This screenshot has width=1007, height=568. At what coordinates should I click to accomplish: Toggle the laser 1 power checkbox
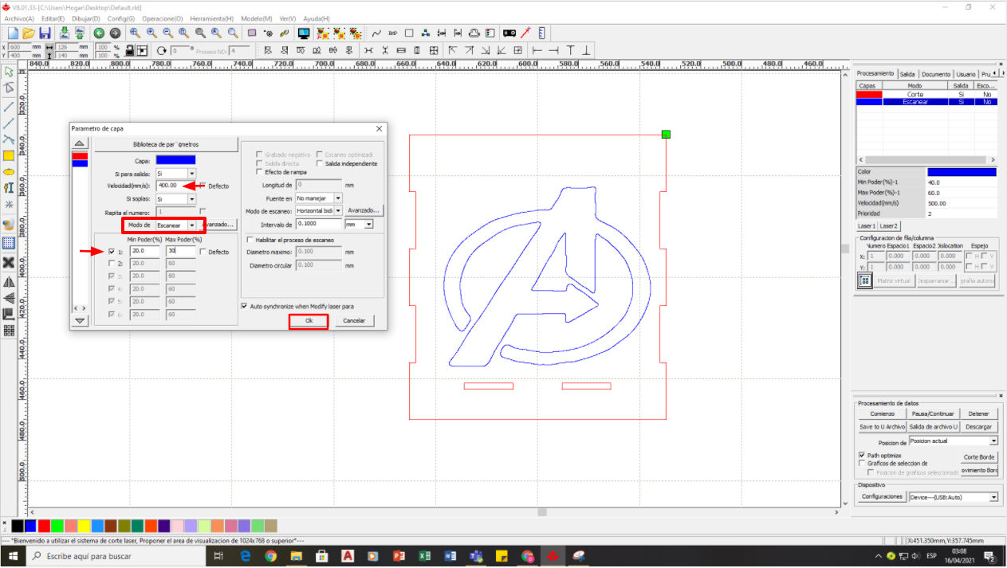coord(111,251)
